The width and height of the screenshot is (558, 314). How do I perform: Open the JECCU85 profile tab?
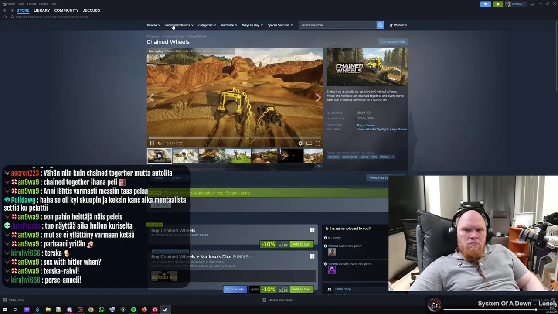point(92,10)
